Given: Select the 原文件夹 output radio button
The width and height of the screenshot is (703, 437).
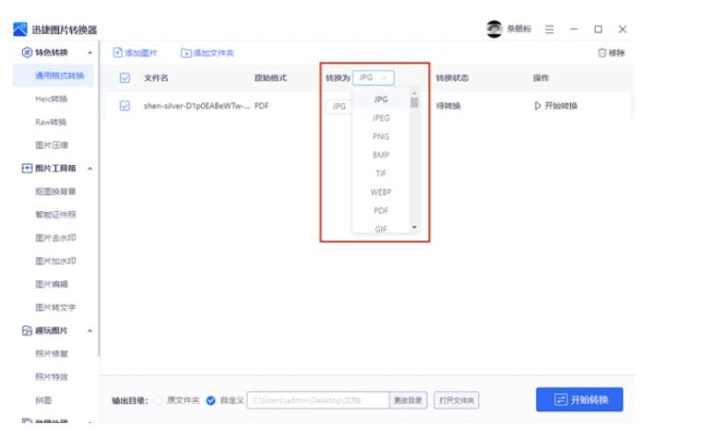Looking at the screenshot, I should coord(158,400).
